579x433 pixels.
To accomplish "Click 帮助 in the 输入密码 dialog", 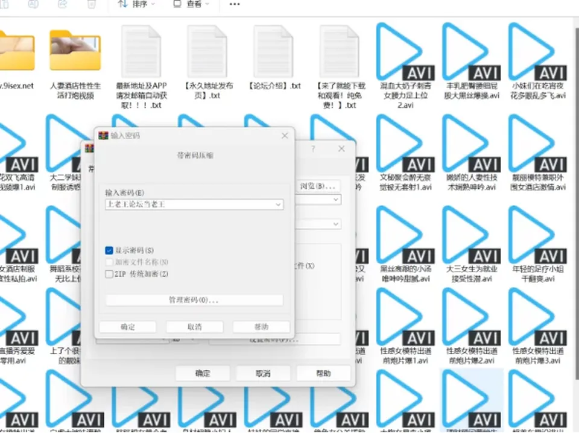I will pos(261,327).
